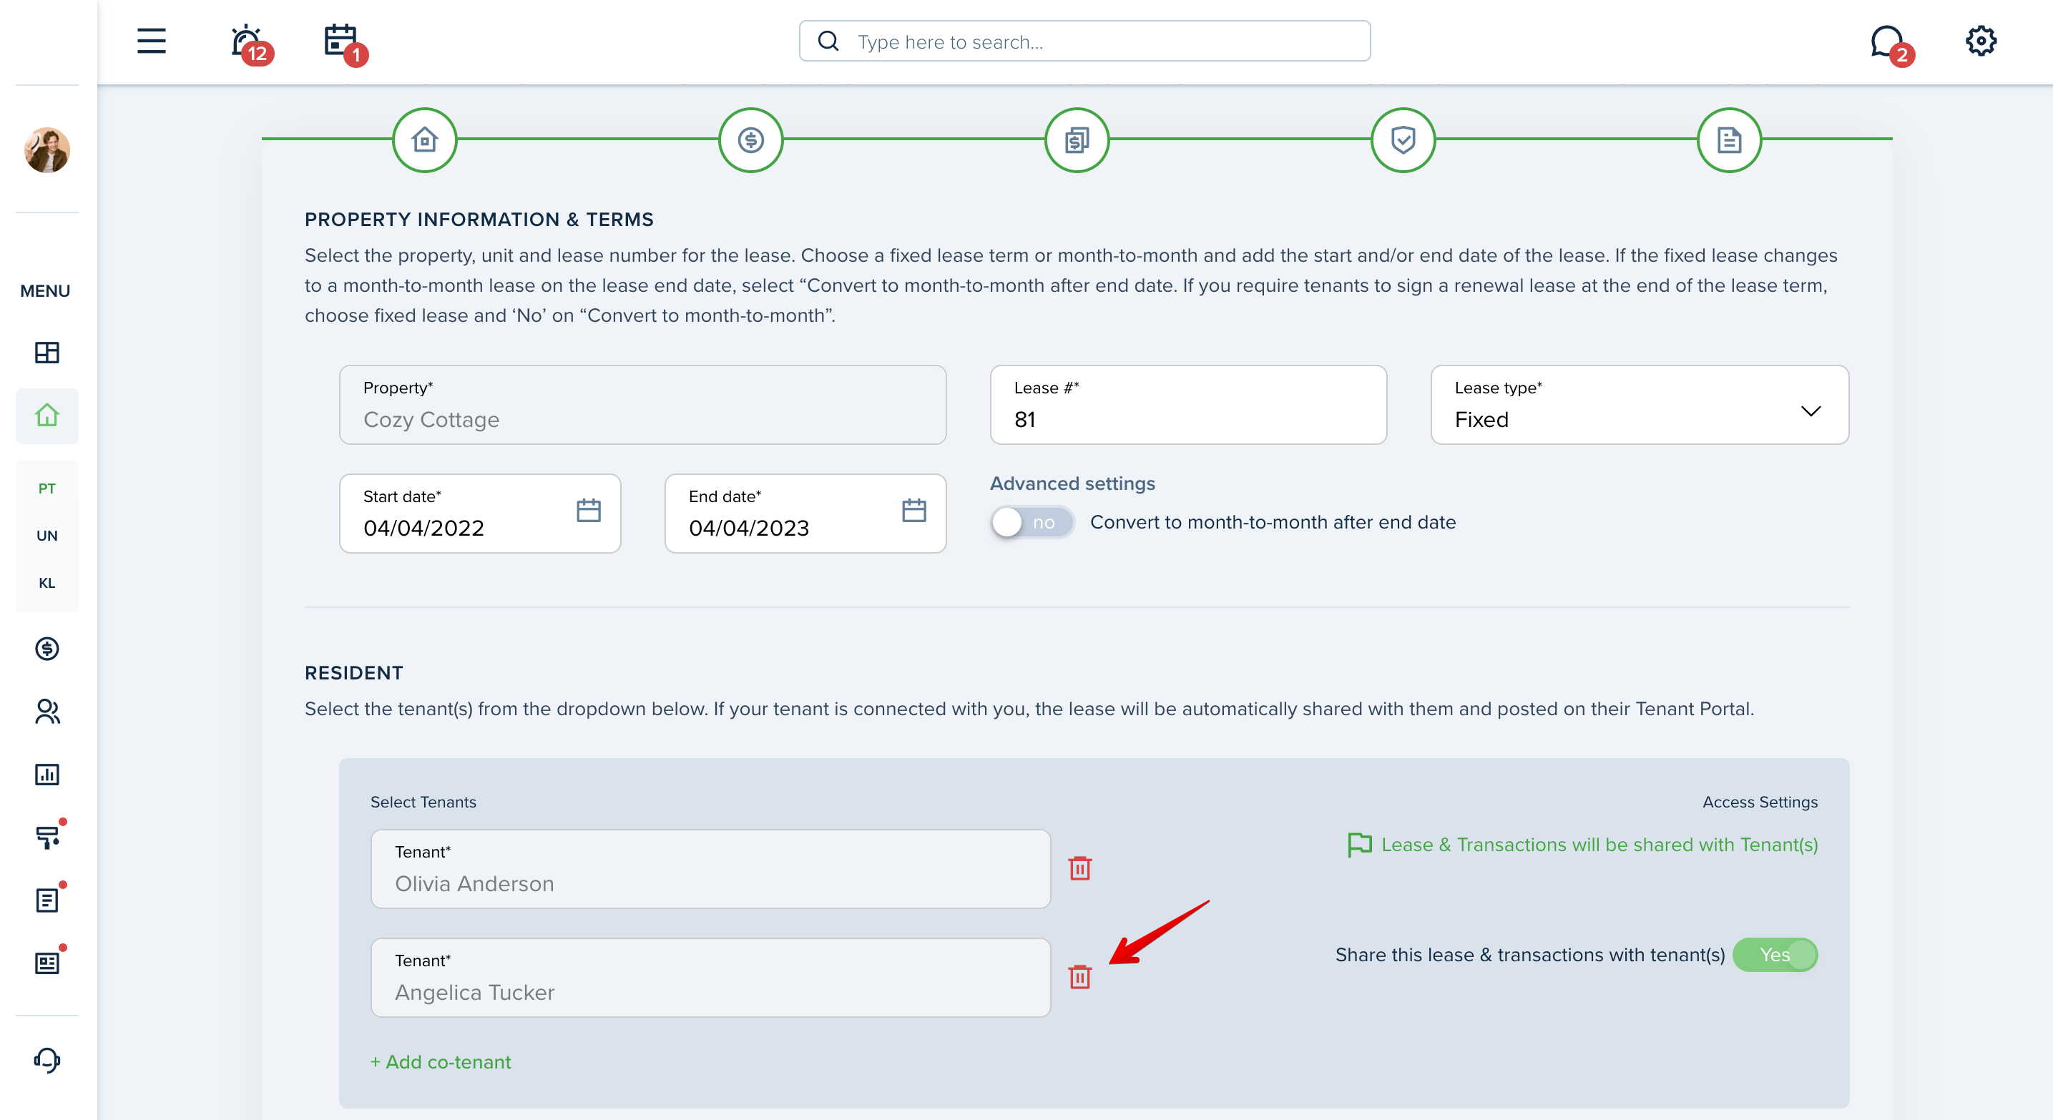Open the headset support icon
Viewport: 2053px width, 1120px height.
point(47,1060)
